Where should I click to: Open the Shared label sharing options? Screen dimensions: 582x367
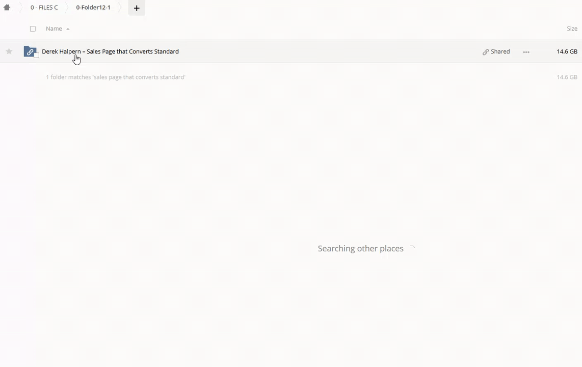500,51
